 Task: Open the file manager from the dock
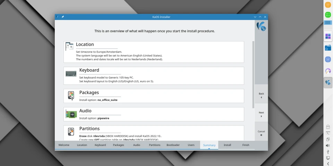coord(328,48)
